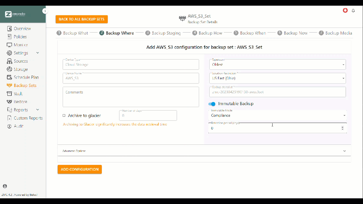
Task: Click the Policies sidebar icon
Action: [9, 37]
